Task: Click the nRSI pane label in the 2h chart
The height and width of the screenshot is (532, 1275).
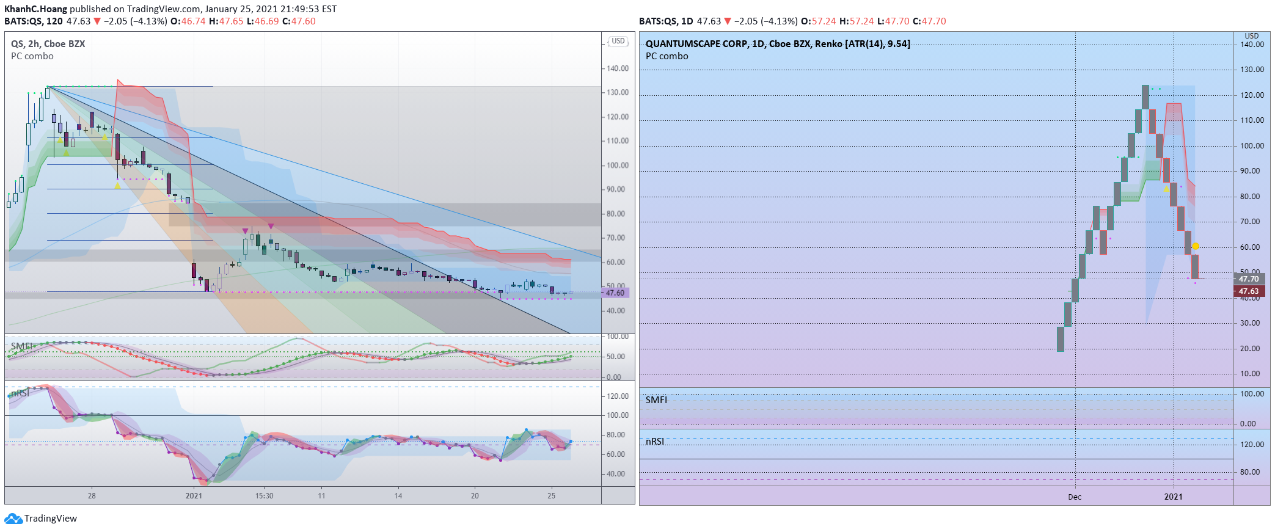Action: pyautogui.click(x=20, y=393)
